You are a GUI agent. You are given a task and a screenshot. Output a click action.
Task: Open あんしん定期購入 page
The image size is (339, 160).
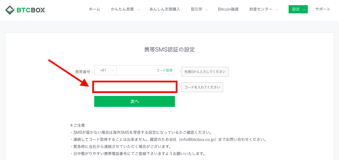coord(165,9)
